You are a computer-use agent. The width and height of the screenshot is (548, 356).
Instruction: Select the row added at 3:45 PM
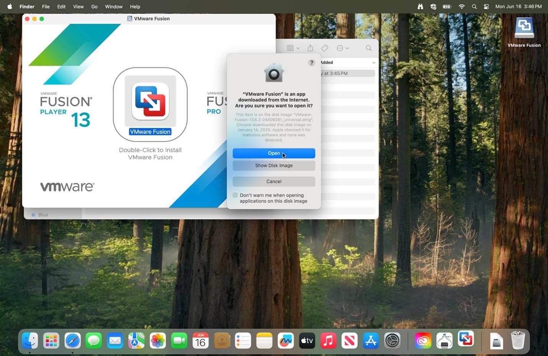pyautogui.click(x=348, y=73)
